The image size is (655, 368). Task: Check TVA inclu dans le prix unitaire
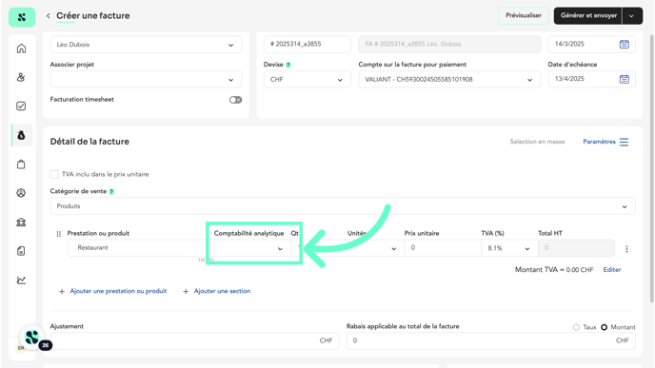[54, 174]
